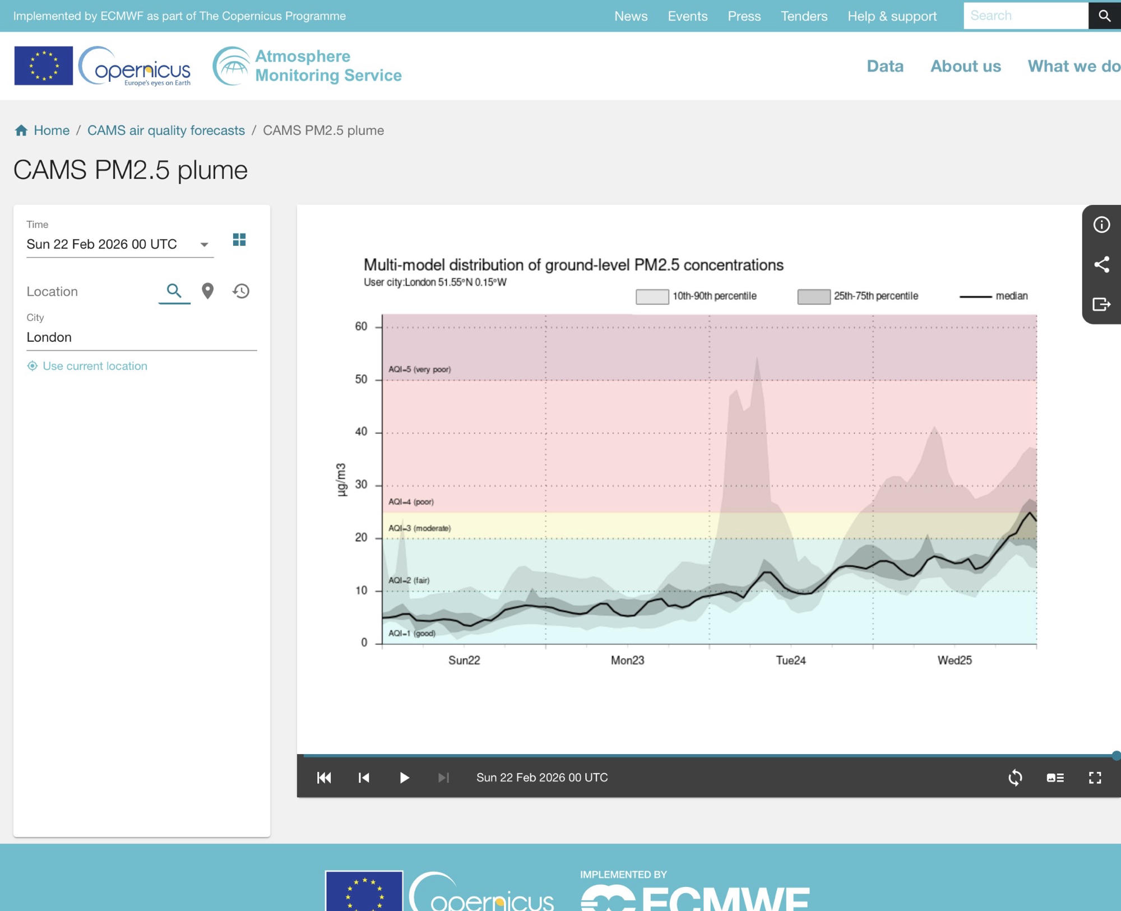Screen dimensions: 1121x911
Task: Open the Data menu
Action: click(x=884, y=66)
